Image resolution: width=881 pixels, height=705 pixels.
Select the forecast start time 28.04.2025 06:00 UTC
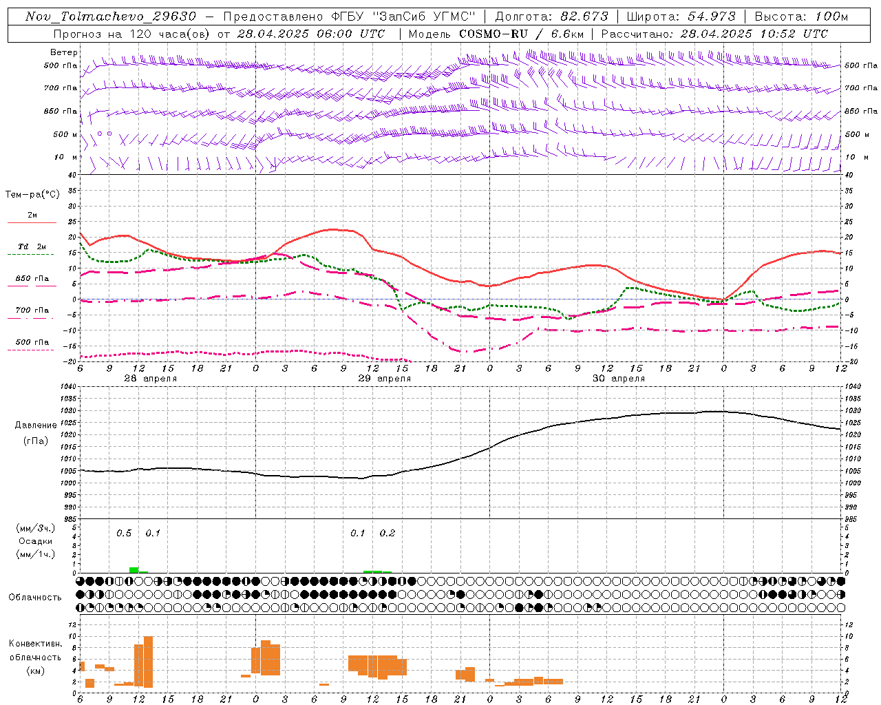point(311,34)
